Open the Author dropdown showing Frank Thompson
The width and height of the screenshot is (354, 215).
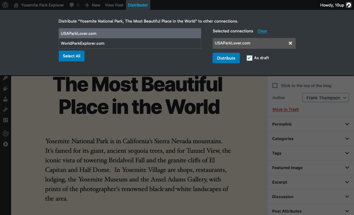point(325,98)
